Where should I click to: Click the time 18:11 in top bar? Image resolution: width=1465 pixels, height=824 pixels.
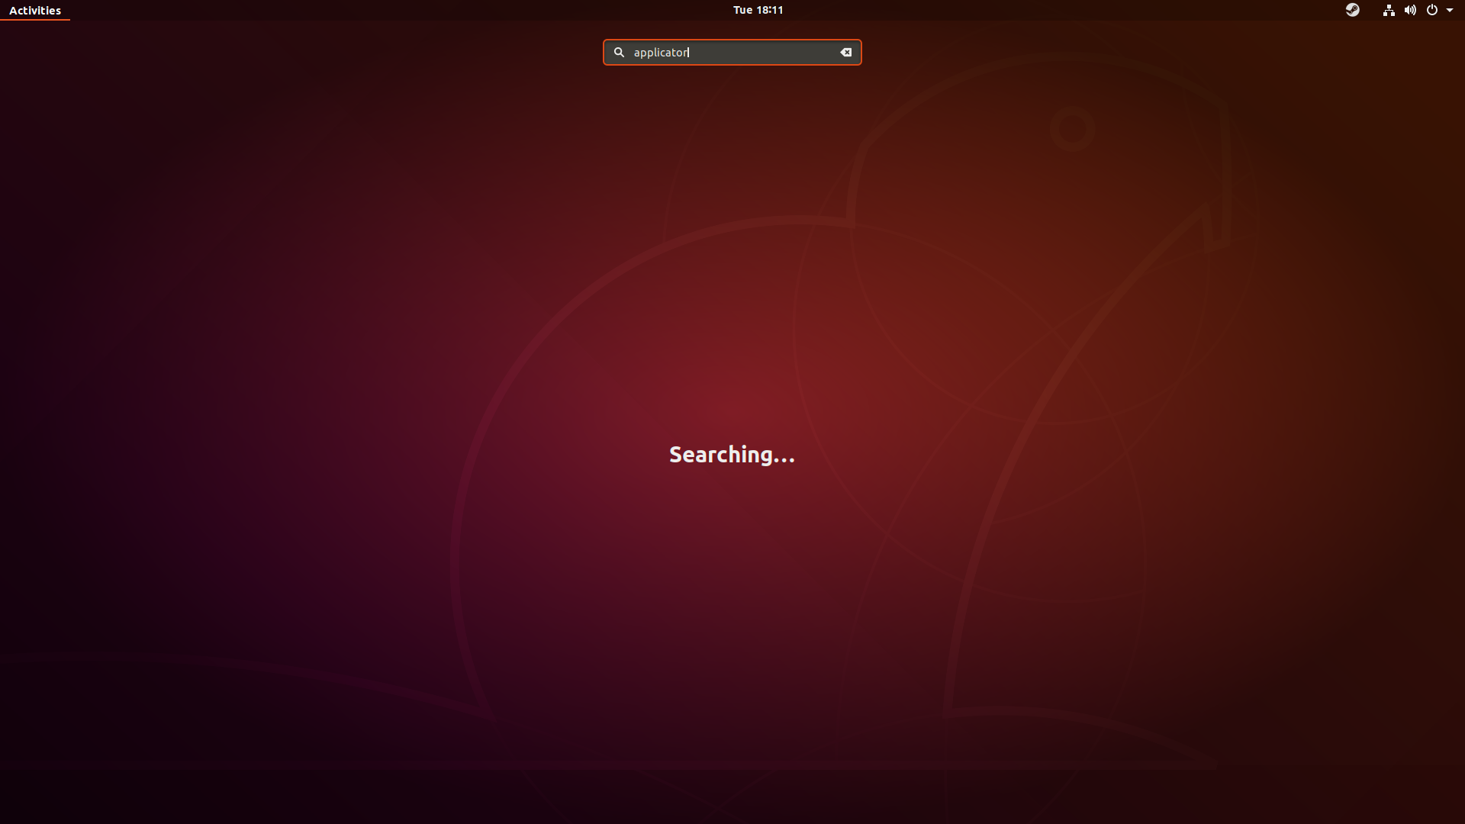(x=770, y=10)
